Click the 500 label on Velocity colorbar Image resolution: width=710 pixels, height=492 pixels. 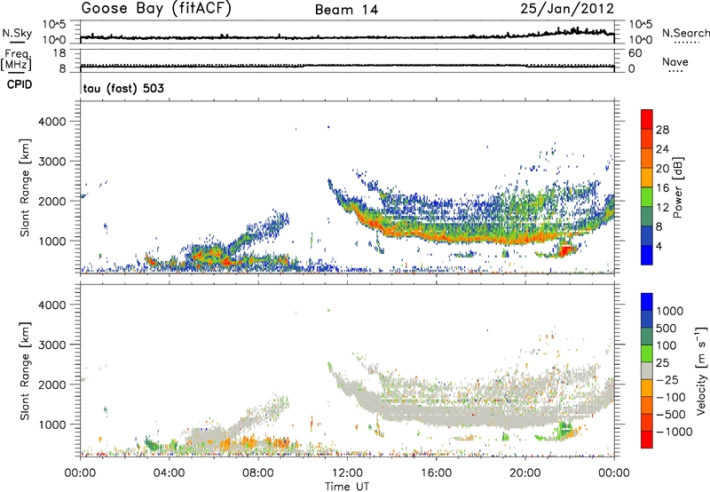pos(667,329)
